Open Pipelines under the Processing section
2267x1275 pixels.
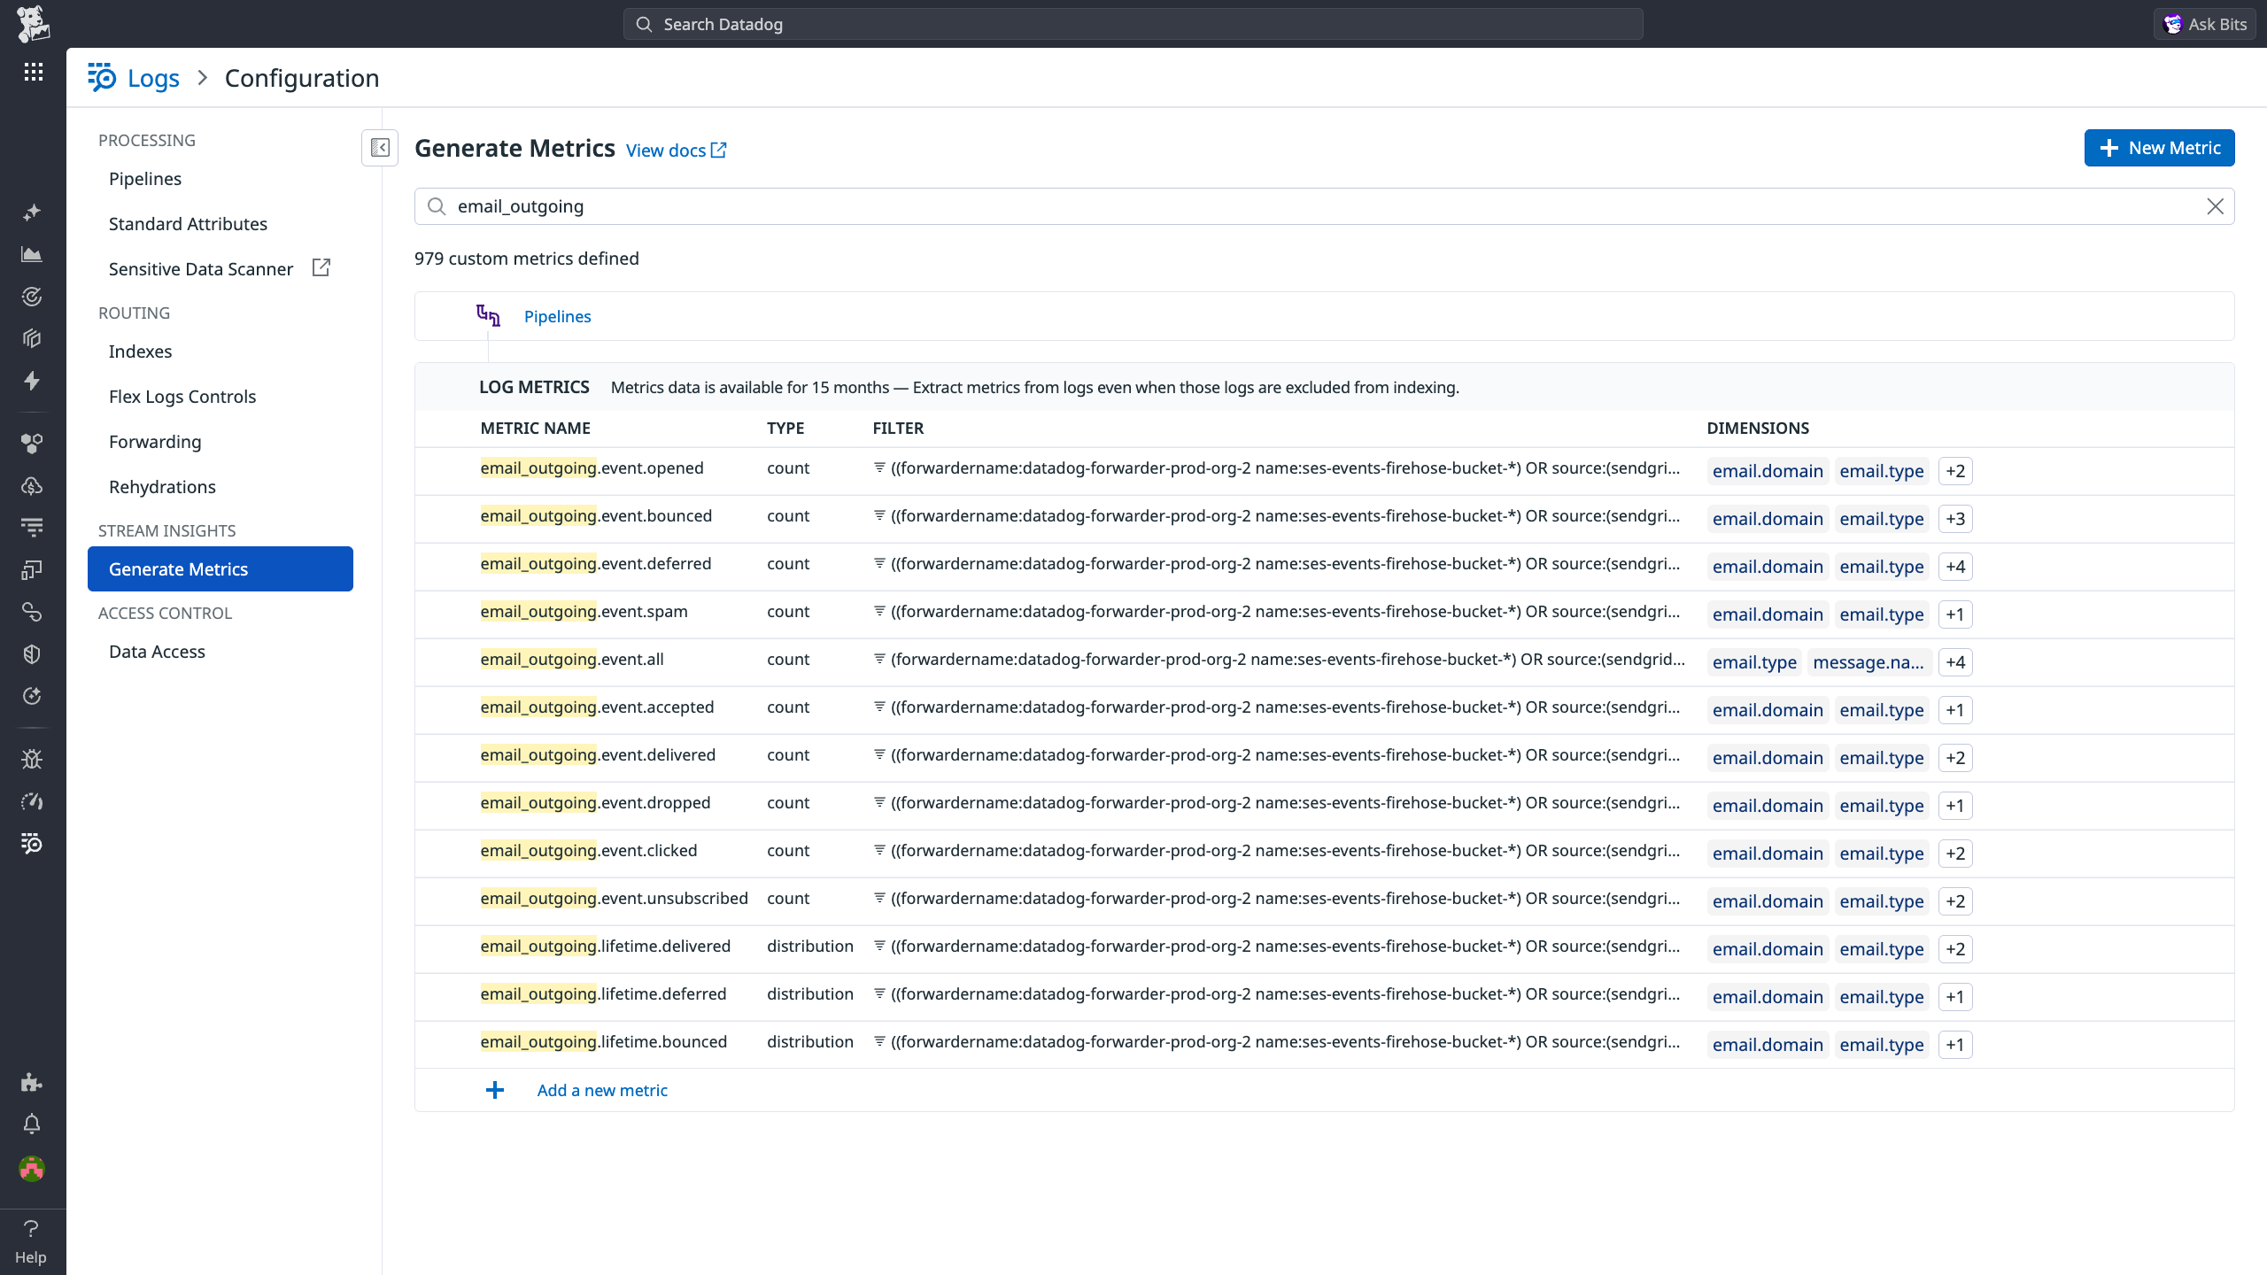144,178
